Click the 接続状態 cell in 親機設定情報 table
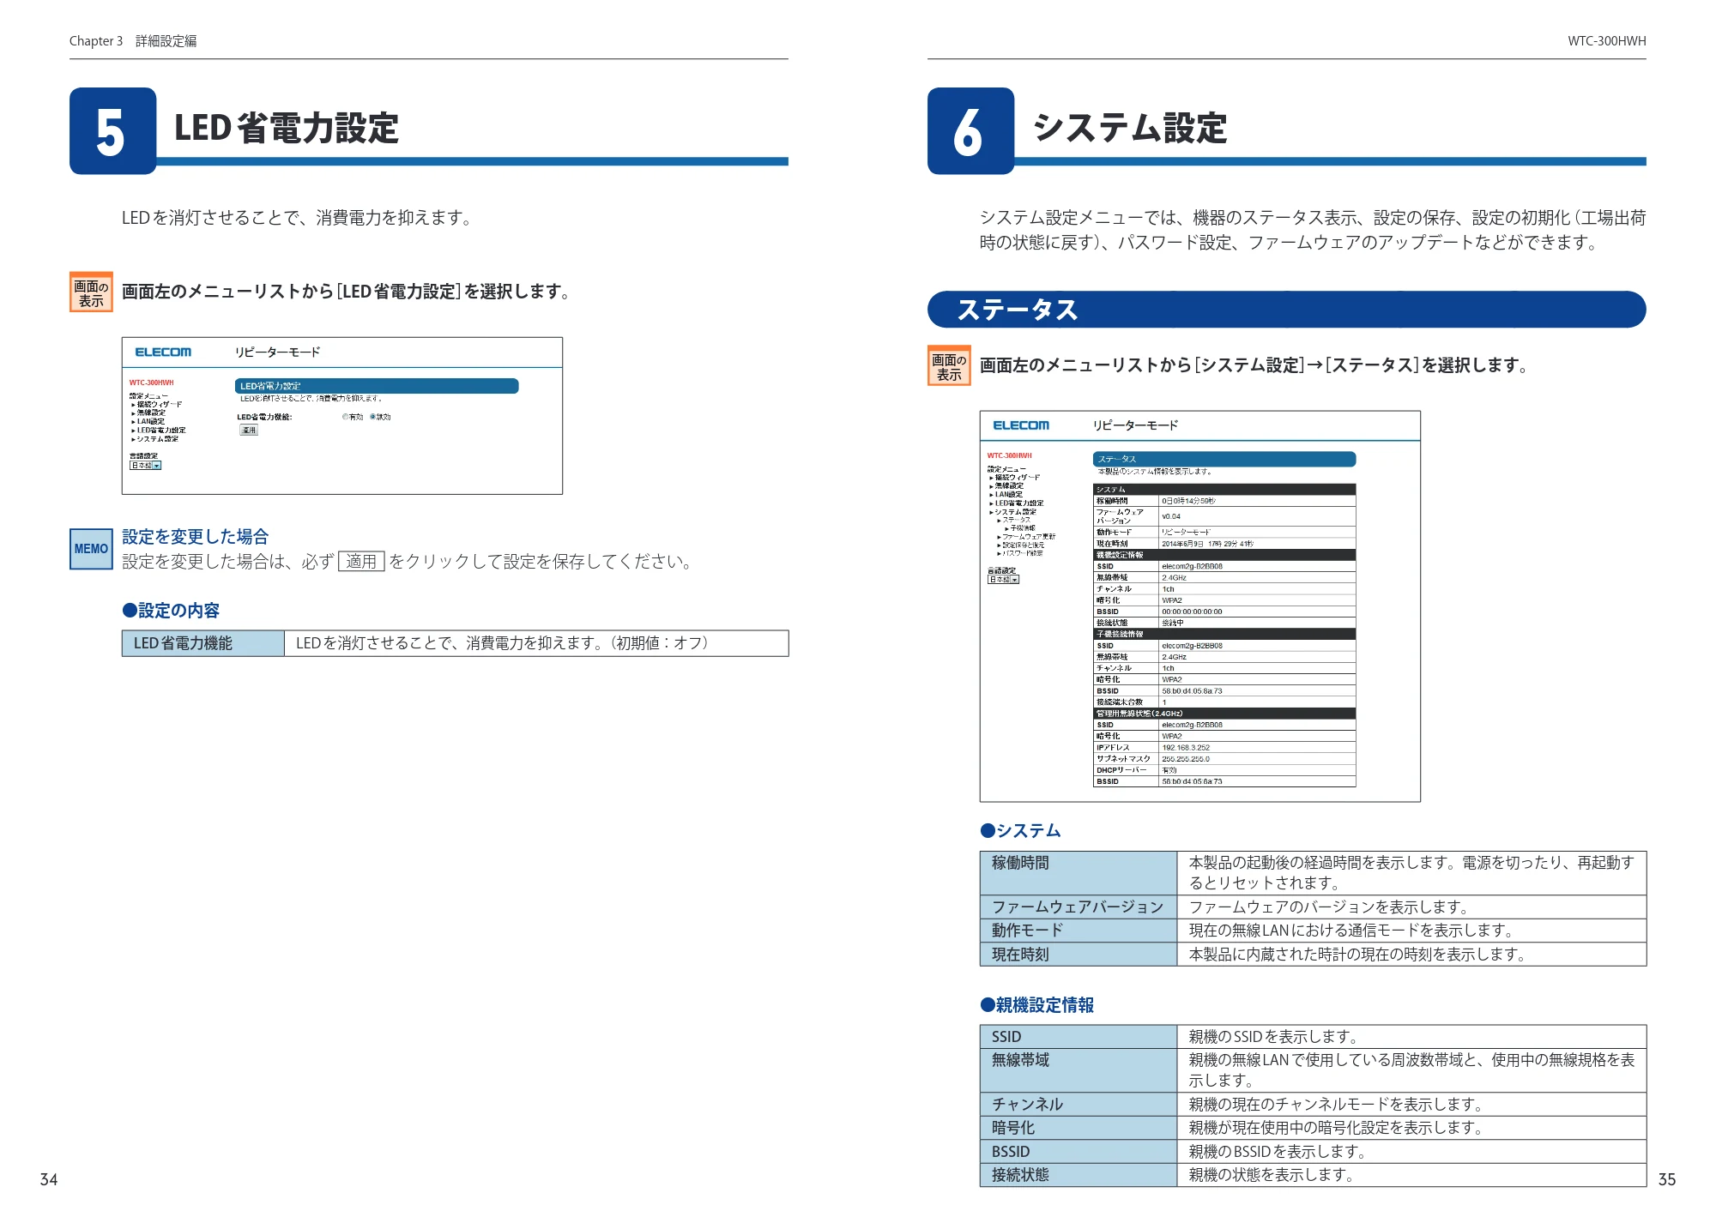This screenshot has height=1217, width=1716. point(1079,1176)
